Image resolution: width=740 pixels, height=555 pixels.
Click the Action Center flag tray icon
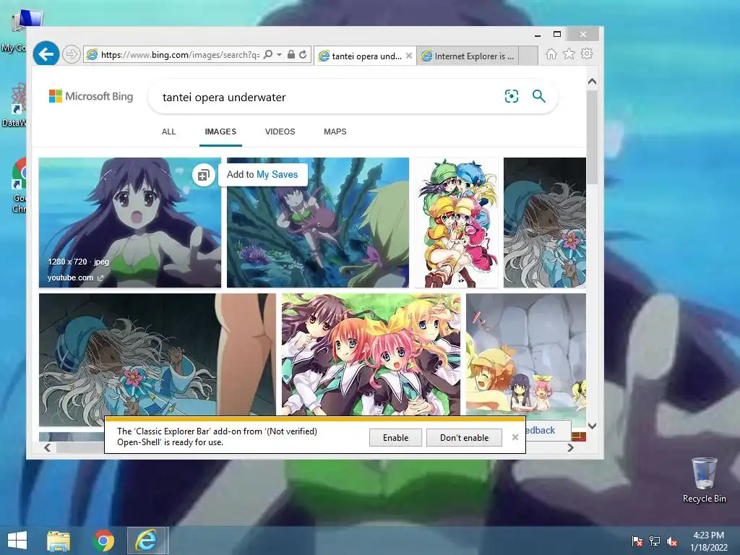click(x=637, y=541)
